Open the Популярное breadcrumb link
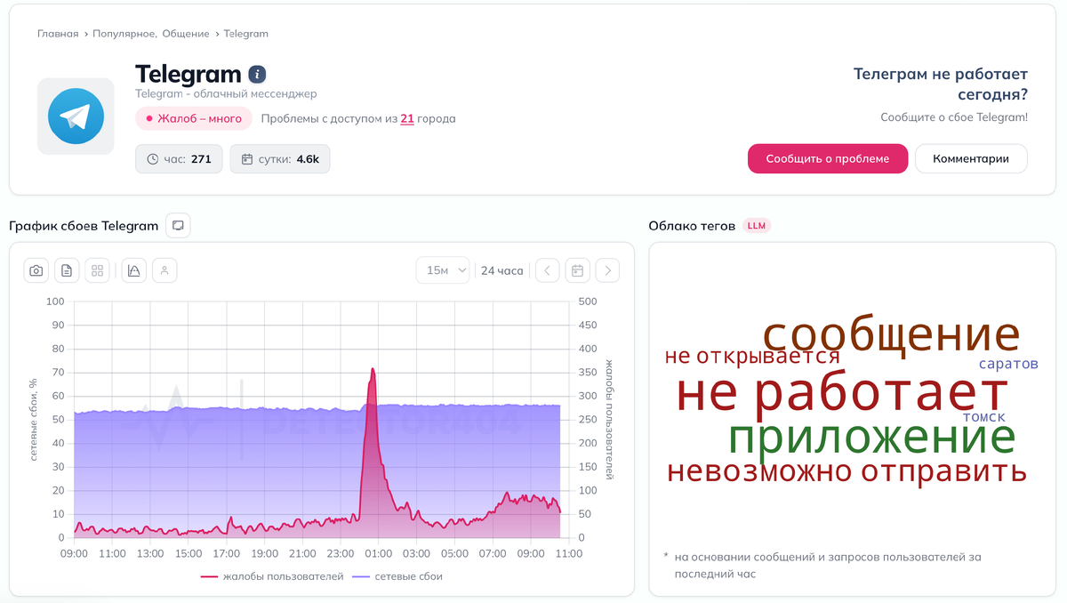This screenshot has height=603, width=1067. tap(124, 34)
